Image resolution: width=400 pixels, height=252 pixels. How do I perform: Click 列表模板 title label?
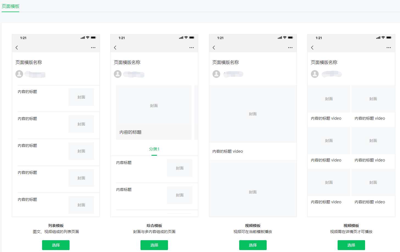click(x=56, y=226)
